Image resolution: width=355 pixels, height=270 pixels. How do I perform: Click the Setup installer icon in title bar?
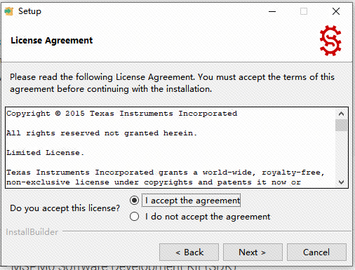9,11
